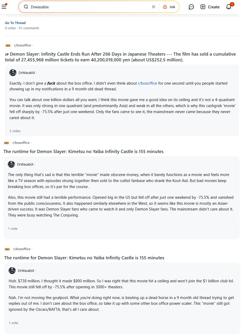Open the chat messages icon
242x334 pixels.
(191, 7)
